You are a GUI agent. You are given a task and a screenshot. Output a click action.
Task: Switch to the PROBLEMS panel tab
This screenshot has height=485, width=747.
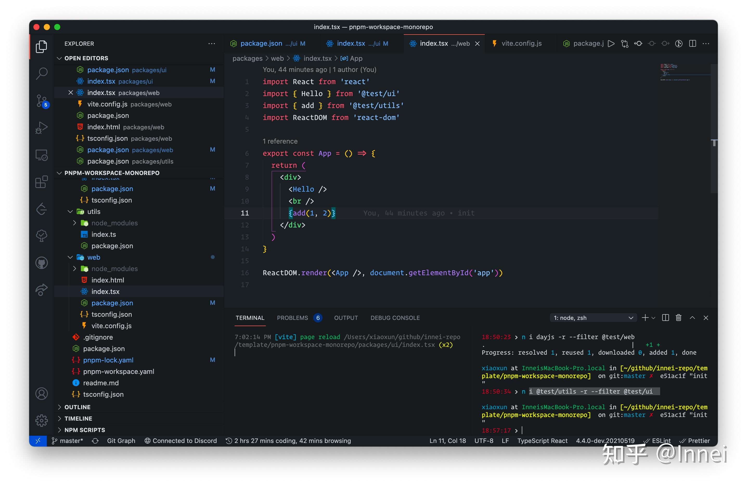292,318
